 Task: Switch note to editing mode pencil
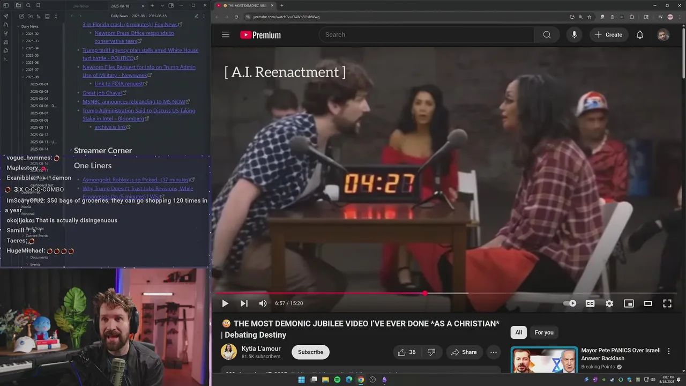[196, 16]
